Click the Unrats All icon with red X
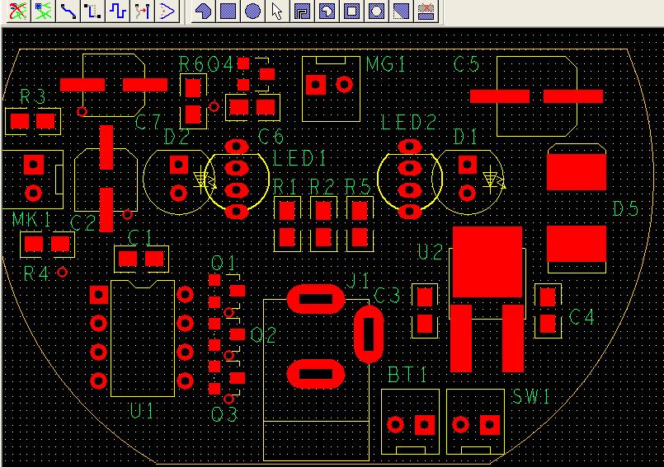 (18, 10)
